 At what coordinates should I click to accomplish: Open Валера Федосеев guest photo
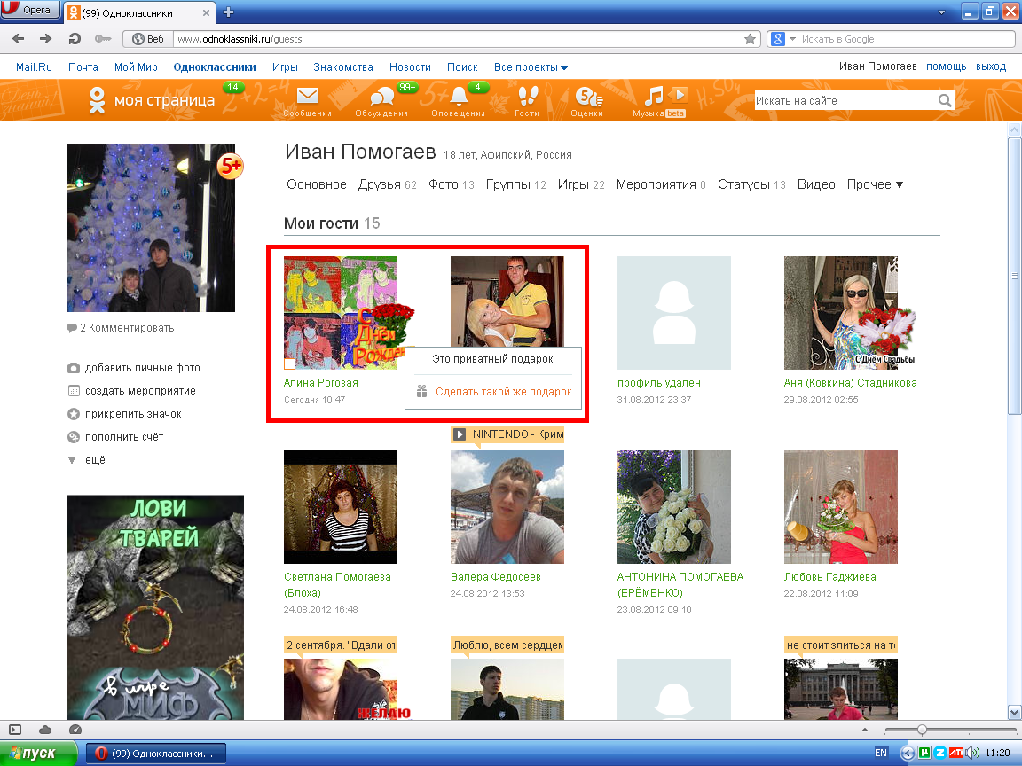[507, 507]
